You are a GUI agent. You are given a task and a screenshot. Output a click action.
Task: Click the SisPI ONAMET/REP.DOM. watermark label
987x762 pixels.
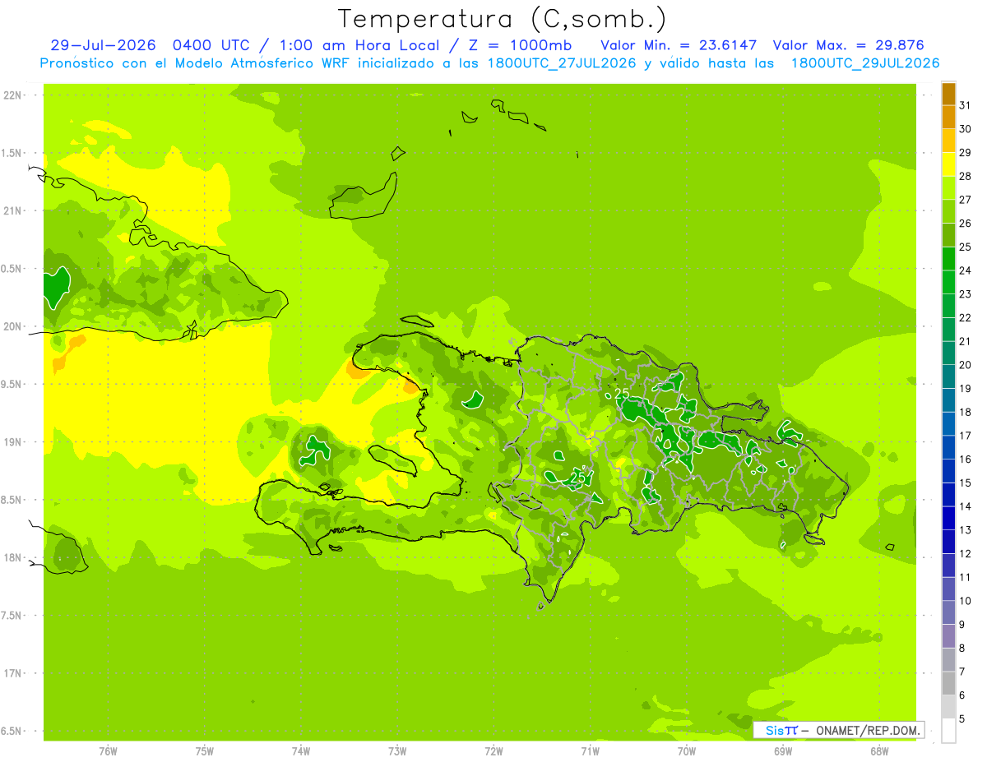(839, 730)
